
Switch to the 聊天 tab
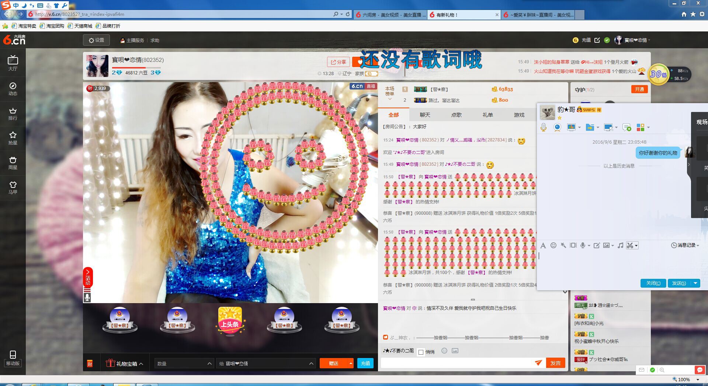[x=425, y=115]
